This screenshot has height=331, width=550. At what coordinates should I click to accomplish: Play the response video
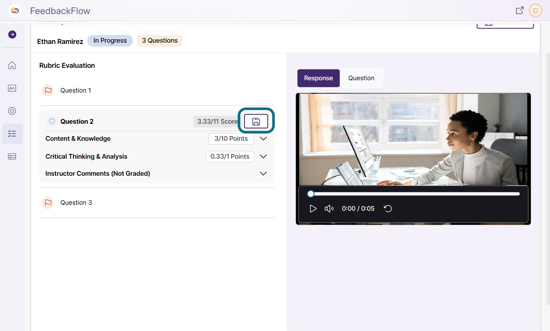[313, 209]
